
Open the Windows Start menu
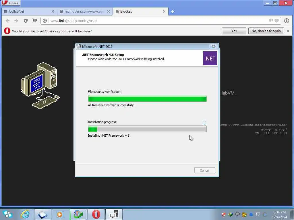(7, 214)
